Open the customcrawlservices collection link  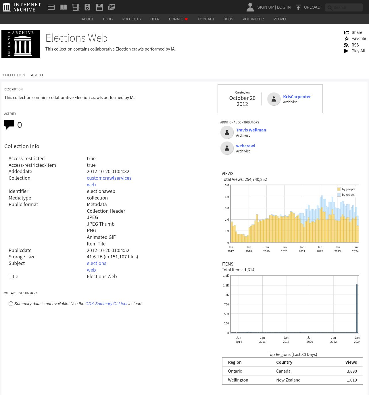point(109,178)
